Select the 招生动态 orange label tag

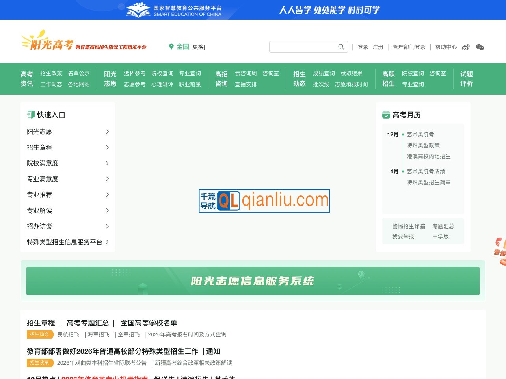(x=39, y=334)
